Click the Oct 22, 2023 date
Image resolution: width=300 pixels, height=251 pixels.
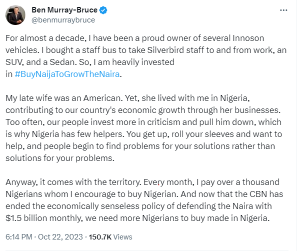pyautogui.click(x=60, y=237)
